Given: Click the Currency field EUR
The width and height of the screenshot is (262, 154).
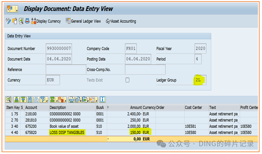Looking at the screenshot, I should (x=53, y=80).
